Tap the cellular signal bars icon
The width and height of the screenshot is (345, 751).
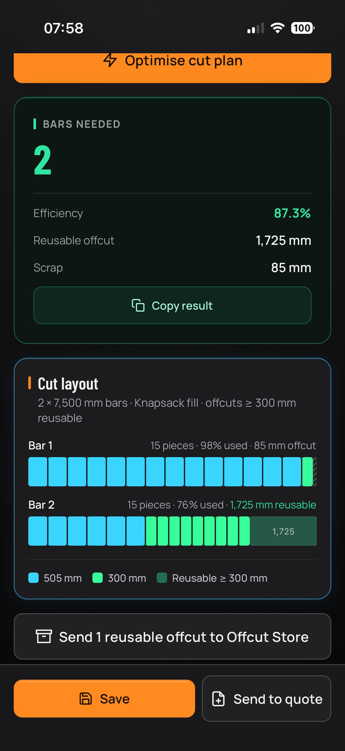point(256,28)
